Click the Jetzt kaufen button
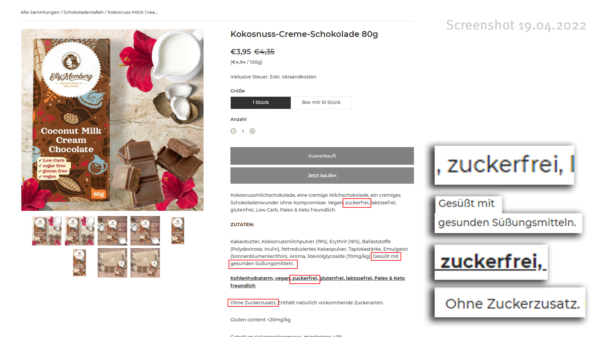This screenshot has width=607, height=337. pos(322,176)
